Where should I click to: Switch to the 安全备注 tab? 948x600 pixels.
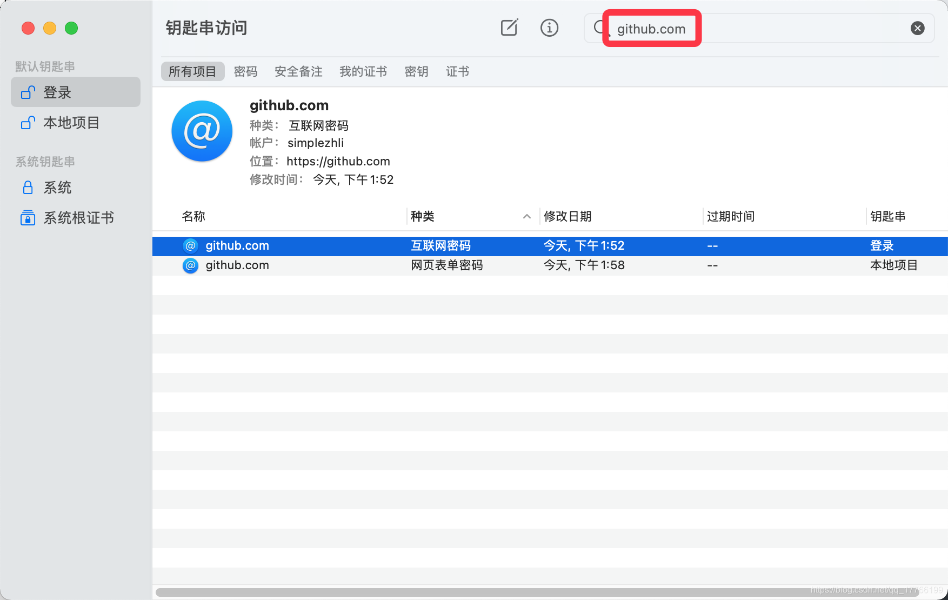click(298, 71)
